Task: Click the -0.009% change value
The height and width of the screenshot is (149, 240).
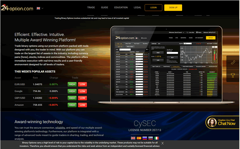Action: [x=53, y=98]
